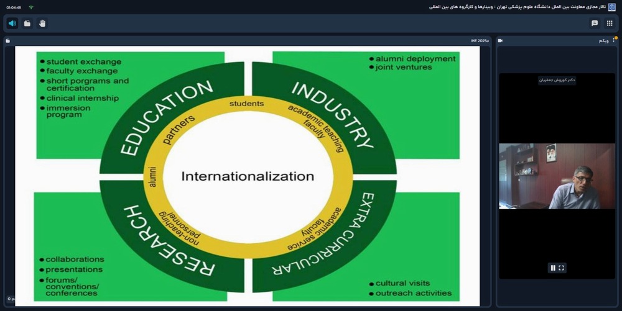The height and width of the screenshot is (311, 622).
Task: Click the presentation panel file icon
Action: [8, 41]
